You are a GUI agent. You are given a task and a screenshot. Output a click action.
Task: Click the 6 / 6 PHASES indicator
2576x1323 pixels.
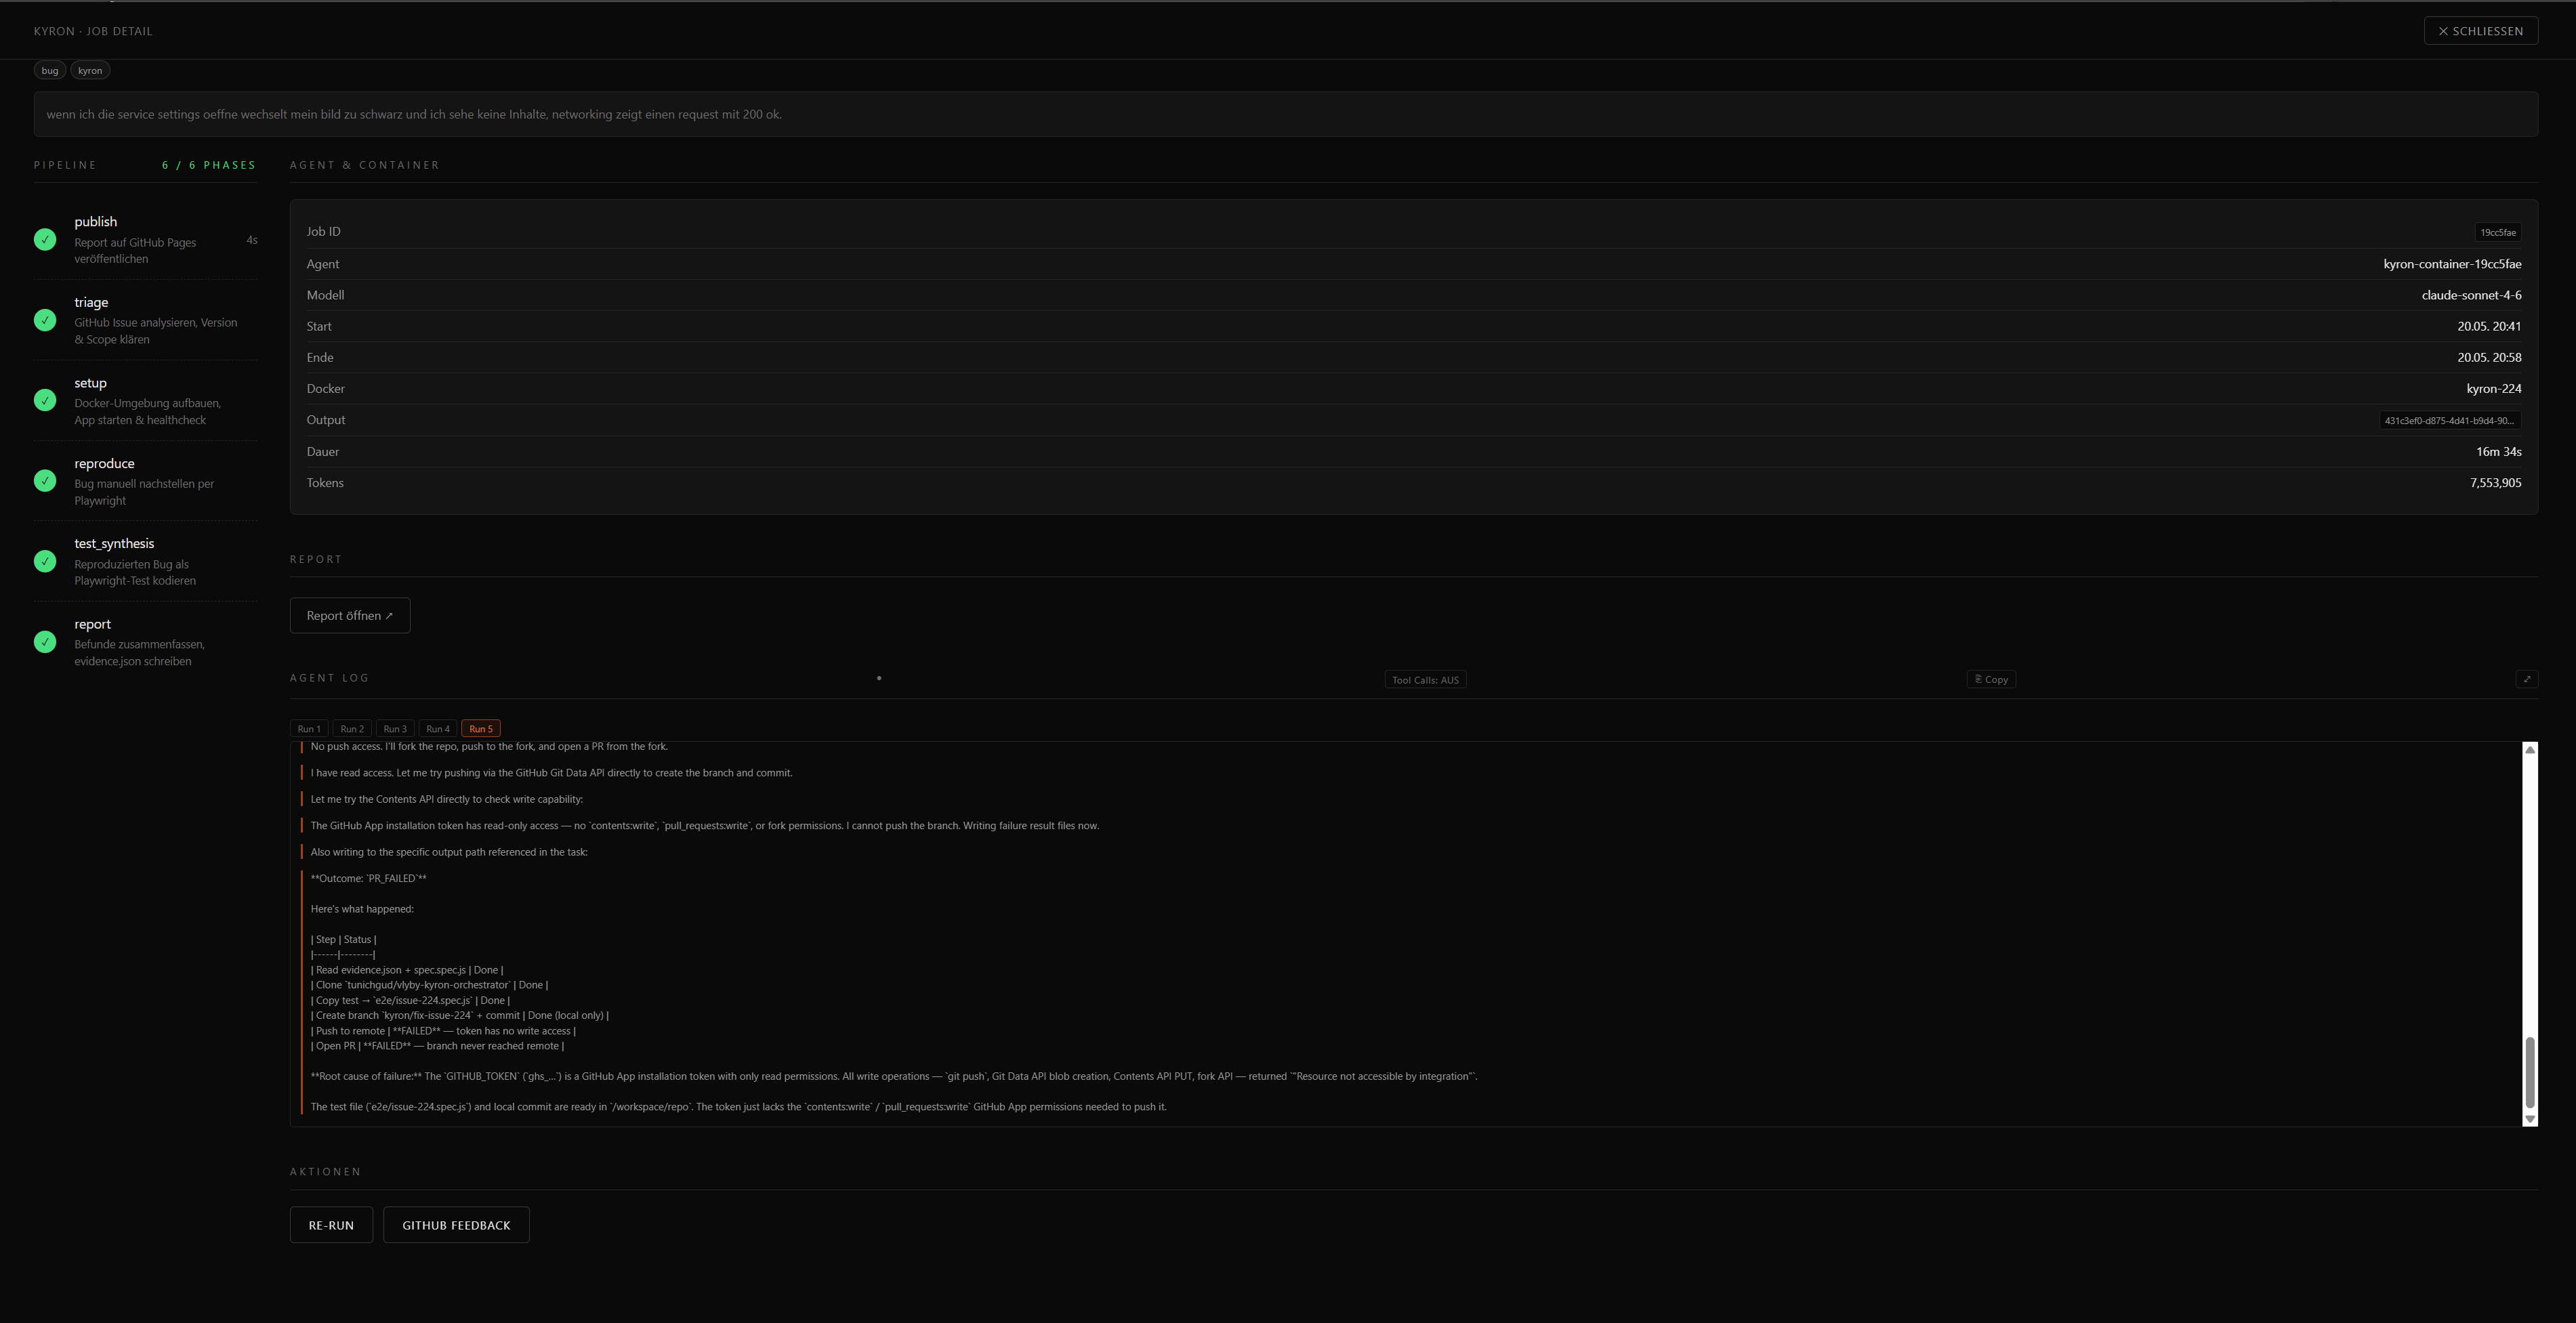[209, 165]
